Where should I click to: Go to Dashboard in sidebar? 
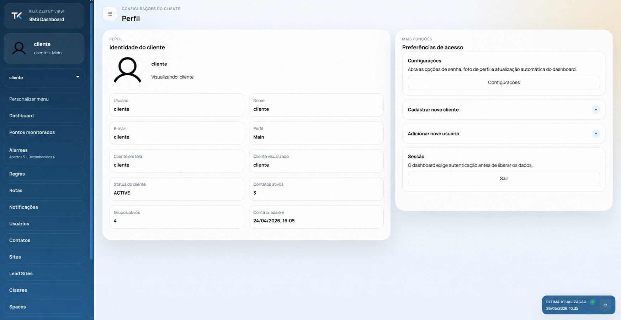click(x=44, y=116)
